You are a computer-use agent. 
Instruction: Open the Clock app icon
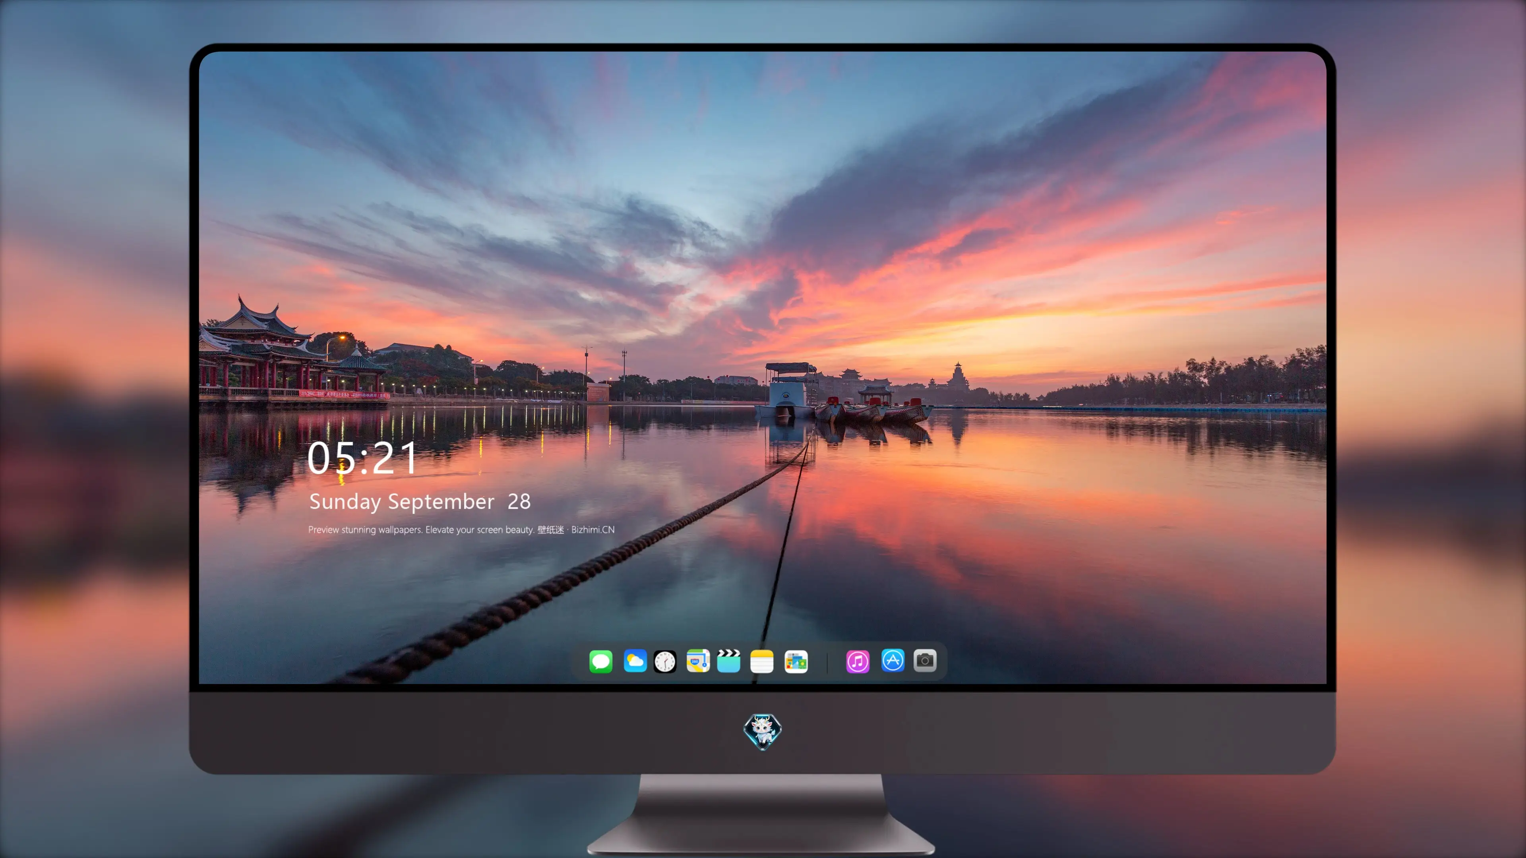(665, 661)
